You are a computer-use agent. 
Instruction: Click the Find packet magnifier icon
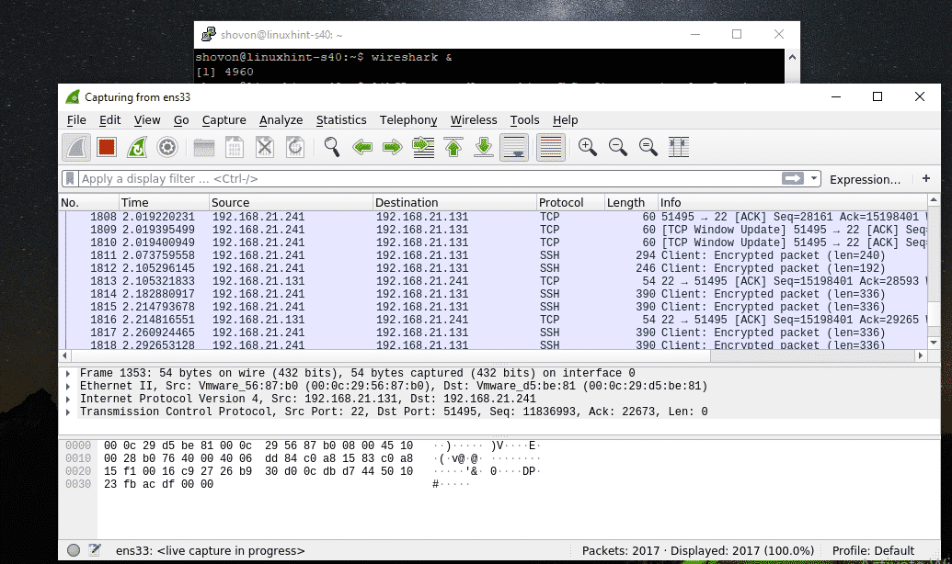pos(332,147)
